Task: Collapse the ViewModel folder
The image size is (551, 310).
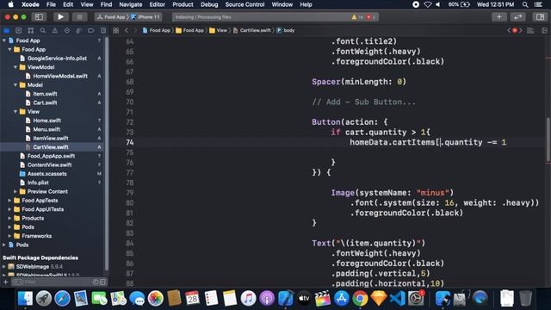Action: [x=15, y=67]
